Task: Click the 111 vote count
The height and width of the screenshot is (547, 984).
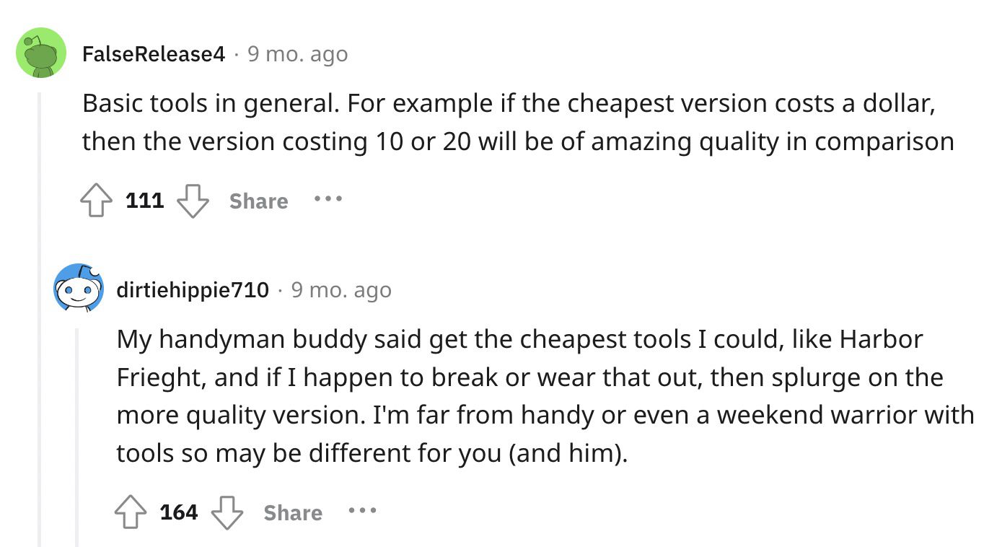Action: [x=145, y=201]
